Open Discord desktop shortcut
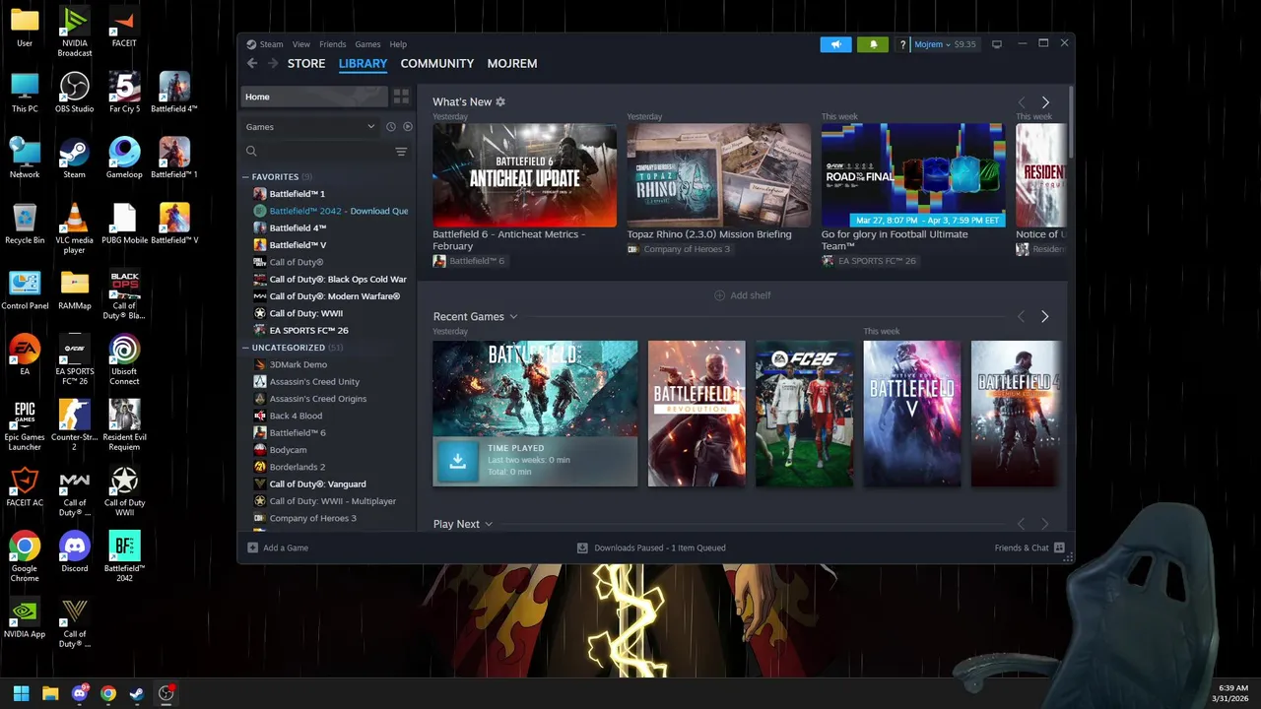The height and width of the screenshot is (709, 1261). pyautogui.click(x=75, y=551)
